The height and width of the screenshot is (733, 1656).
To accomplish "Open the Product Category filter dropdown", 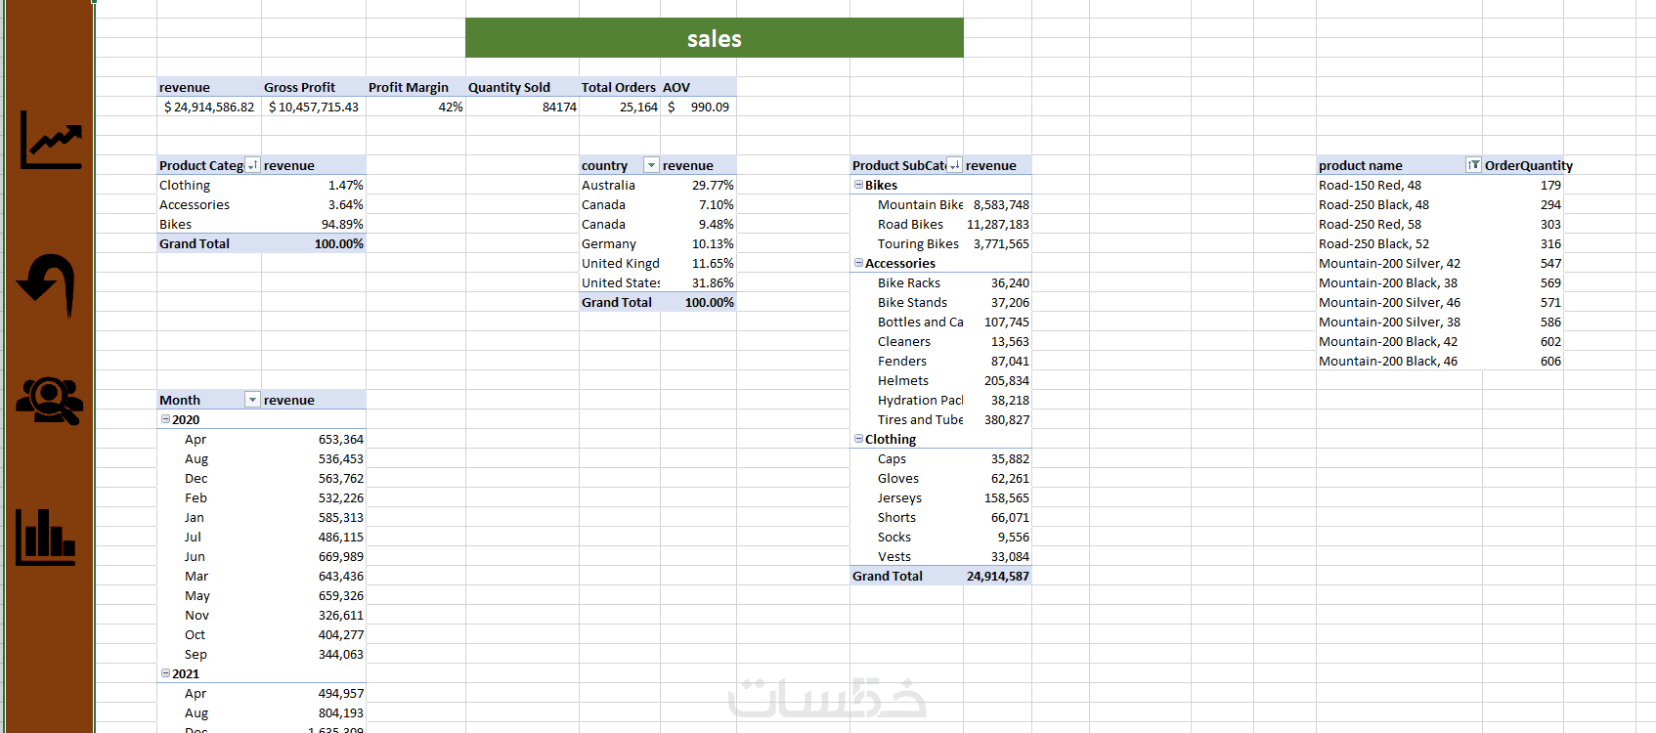I will click(x=252, y=165).
